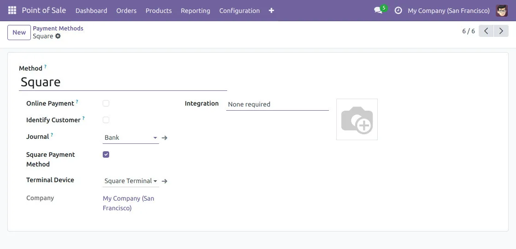This screenshot has width=516, height=249.
Task: Open the user avatar menu
Action: pyautogui.click(x=502, y=11)
